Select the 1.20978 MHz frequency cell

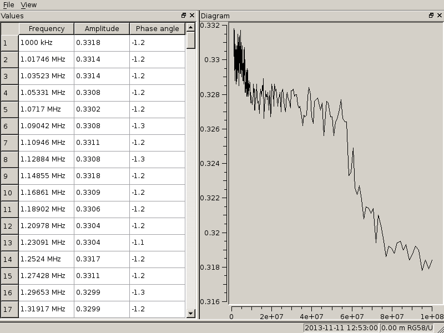pyautogui.click(x=47, y=226)
